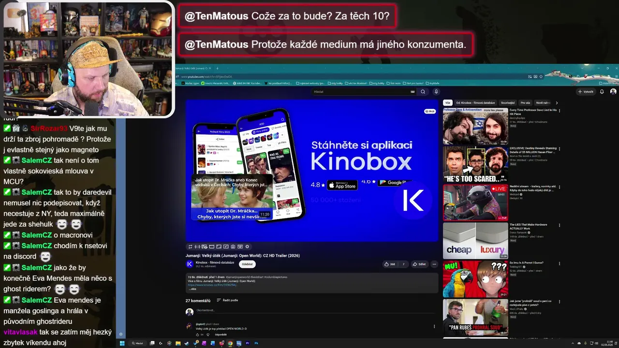The image size is (619, 348).
Task: Open 'Every Time Professor Dave Lied' video title
Action: 533,112
